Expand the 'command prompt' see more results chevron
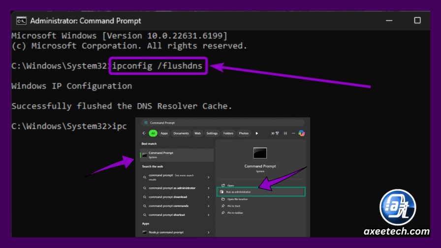Image resolution: width=441 pixels, height=248 pixels. pyautogui.click(x=208, y=177)
